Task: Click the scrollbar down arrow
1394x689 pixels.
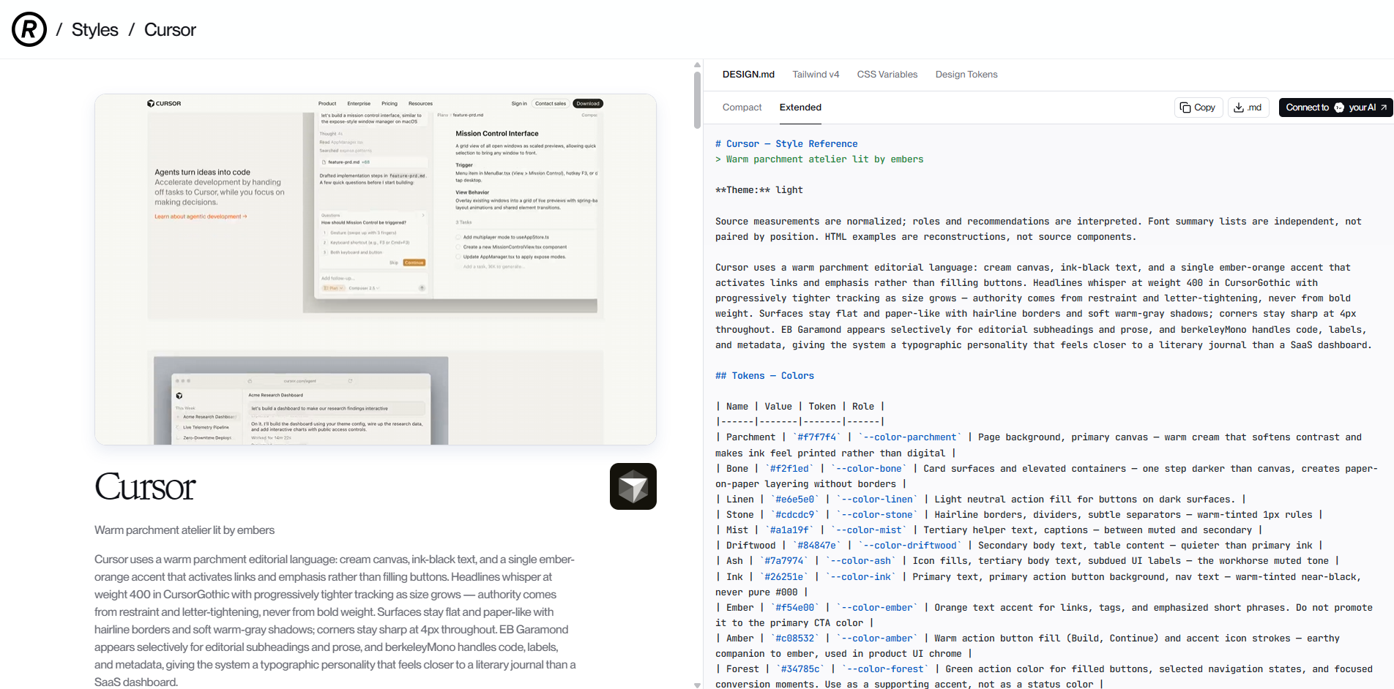Action: 697,685
